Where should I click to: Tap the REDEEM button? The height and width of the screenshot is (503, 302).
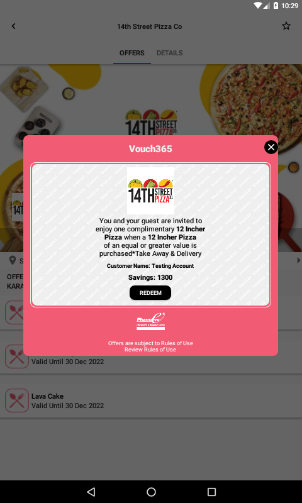(x=150, y=293)
